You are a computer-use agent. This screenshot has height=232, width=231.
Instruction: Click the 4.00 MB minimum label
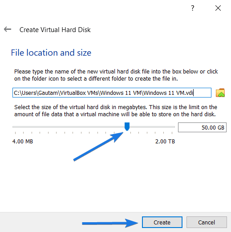click(x=23, y=142)
